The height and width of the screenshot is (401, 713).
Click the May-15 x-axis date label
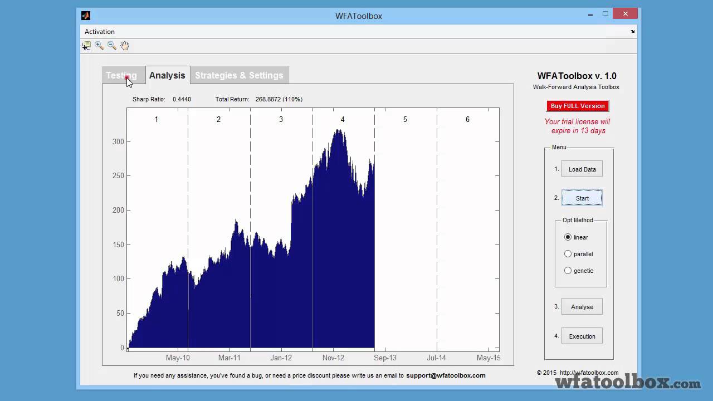[489, 358]
